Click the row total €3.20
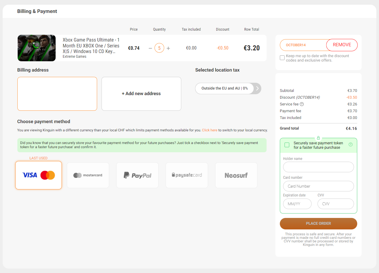 click(x=252, y=48)
